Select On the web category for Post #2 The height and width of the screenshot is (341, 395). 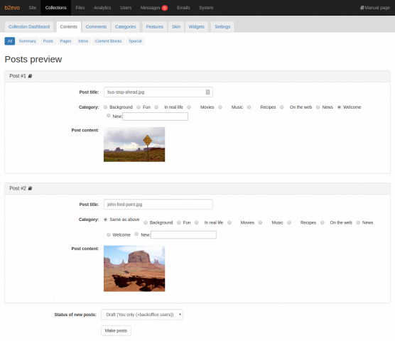[323, 222]
